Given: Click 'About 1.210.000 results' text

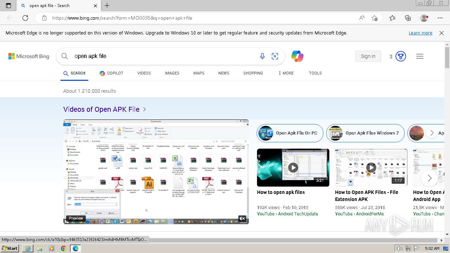Looking at the screenshot, I should point(90,91).
